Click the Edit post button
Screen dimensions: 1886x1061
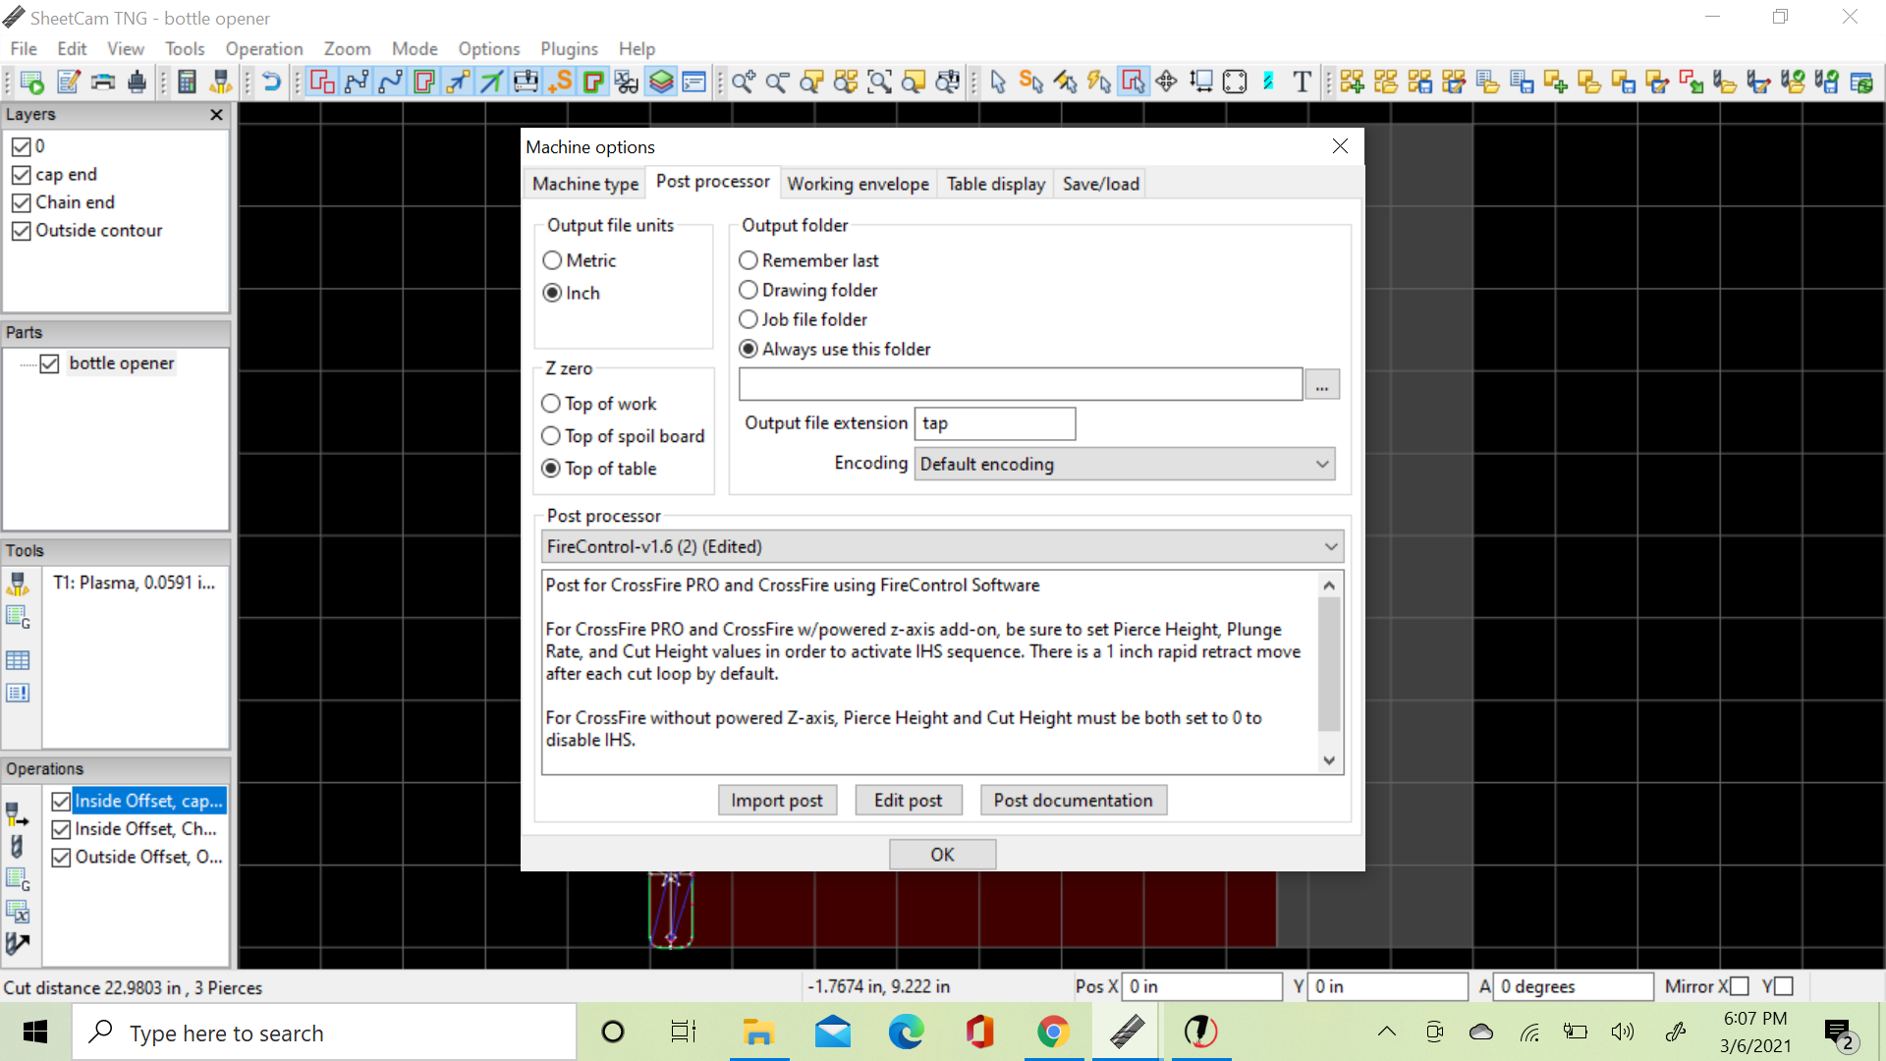tap(908, 800)
